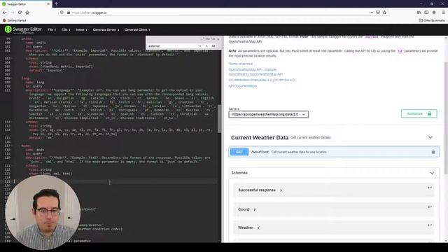Open the Generate Server menu
Image resolution: width=448 pixels, height=252 pixels.
click(x=106, y=29)
